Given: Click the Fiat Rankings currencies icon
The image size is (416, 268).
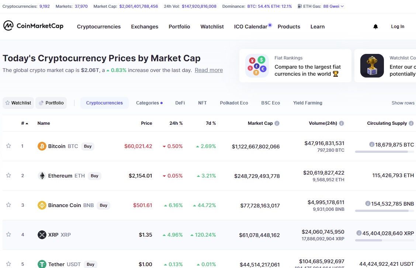Looking at the screenshot, I should (257, 66).
